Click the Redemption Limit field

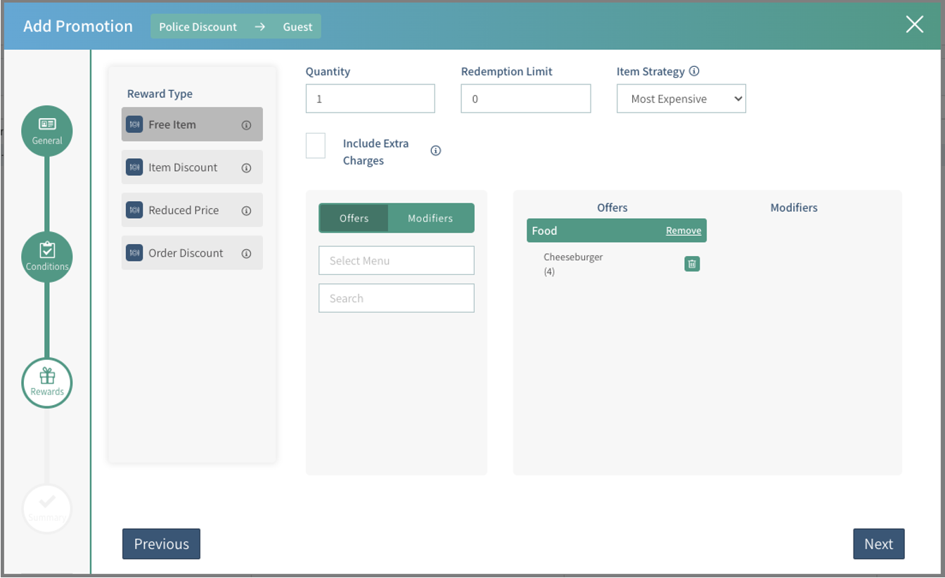[x=525, y=99]
